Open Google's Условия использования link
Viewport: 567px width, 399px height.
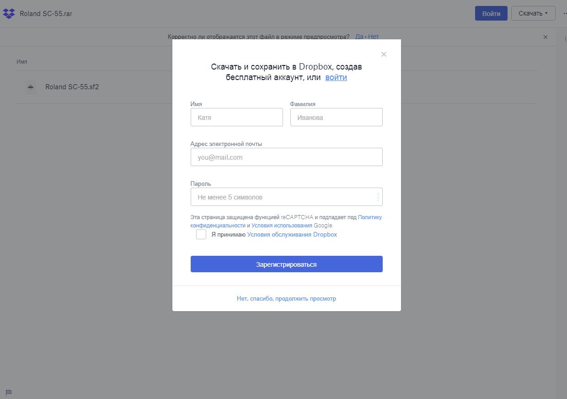[x=282, y=226]
